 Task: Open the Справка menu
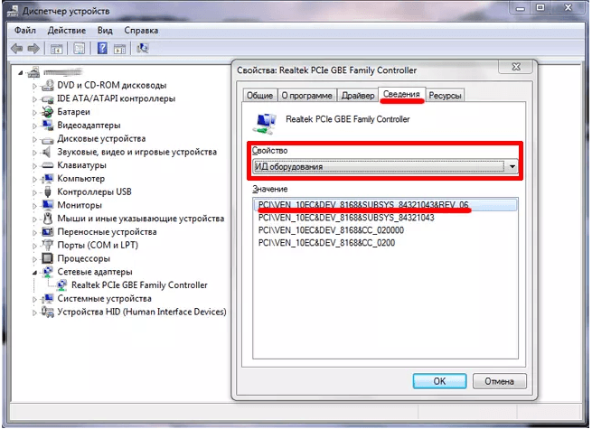coord(141,30)
